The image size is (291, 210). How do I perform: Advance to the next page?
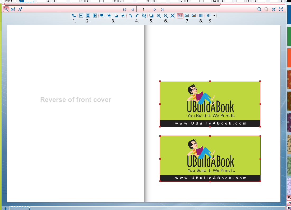(155, 9)
